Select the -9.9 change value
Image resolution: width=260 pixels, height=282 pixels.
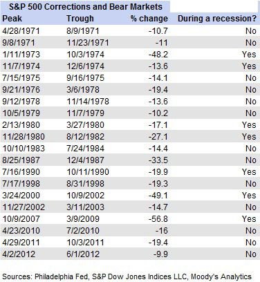[x=160, y=254]
